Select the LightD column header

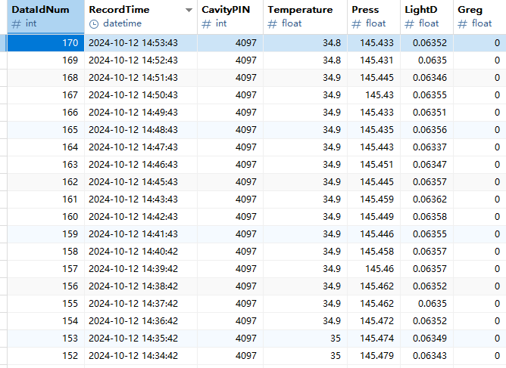(420, 10)
